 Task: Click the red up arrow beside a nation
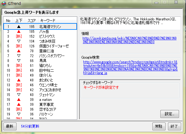(19, 99)
